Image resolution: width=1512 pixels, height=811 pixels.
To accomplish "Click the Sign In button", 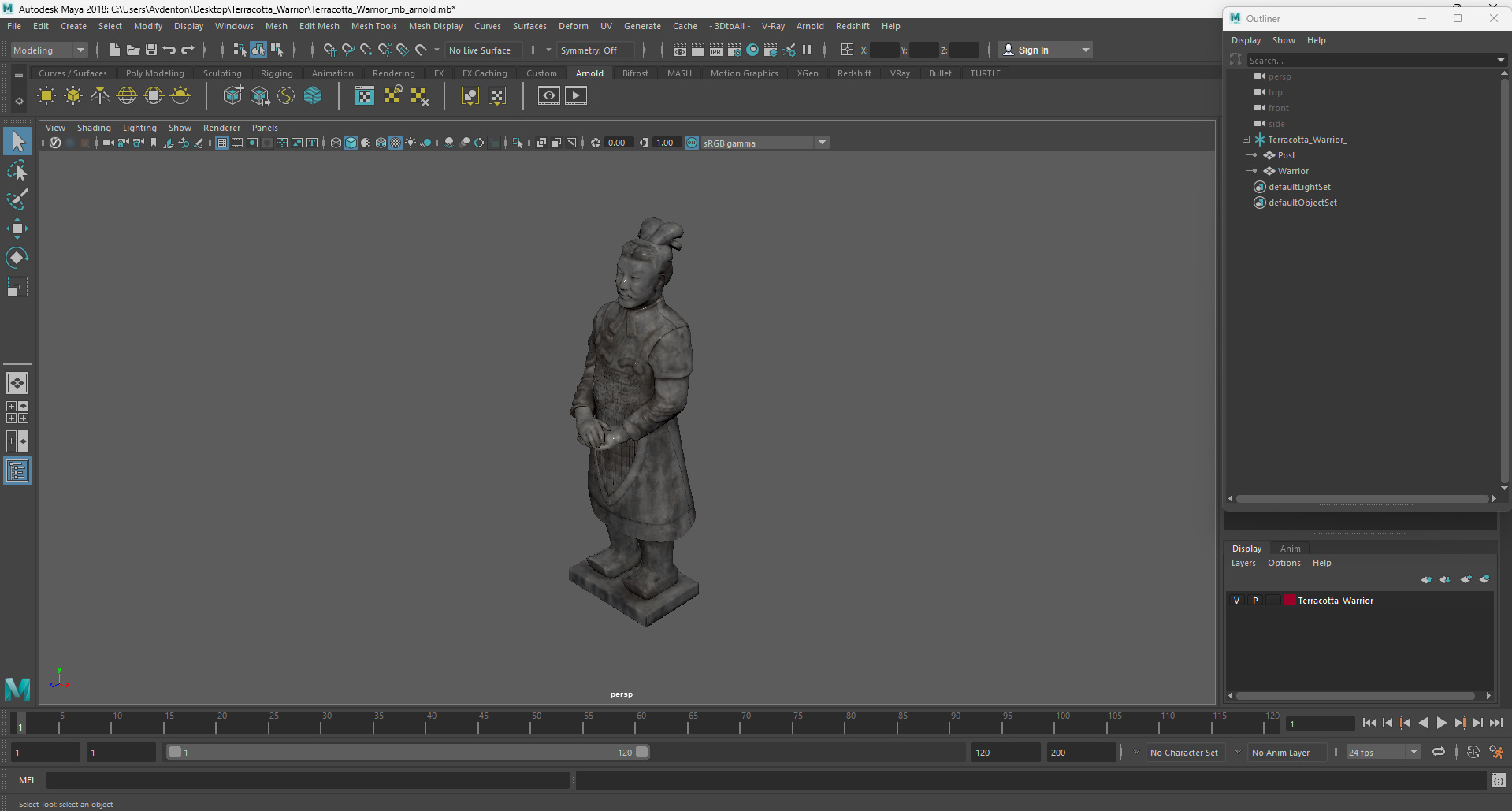I will click(x=1032, y=50).
